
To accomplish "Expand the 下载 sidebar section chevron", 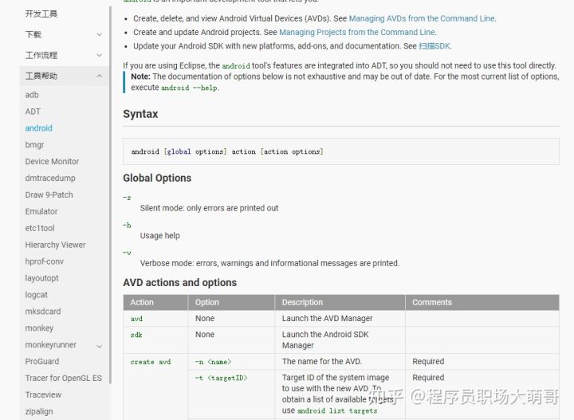I will tap(99, 34).
